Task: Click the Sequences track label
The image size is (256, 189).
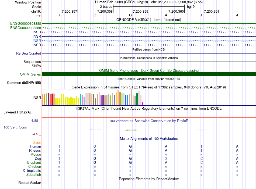Action: pyautogui.click(x=32, y=62)
